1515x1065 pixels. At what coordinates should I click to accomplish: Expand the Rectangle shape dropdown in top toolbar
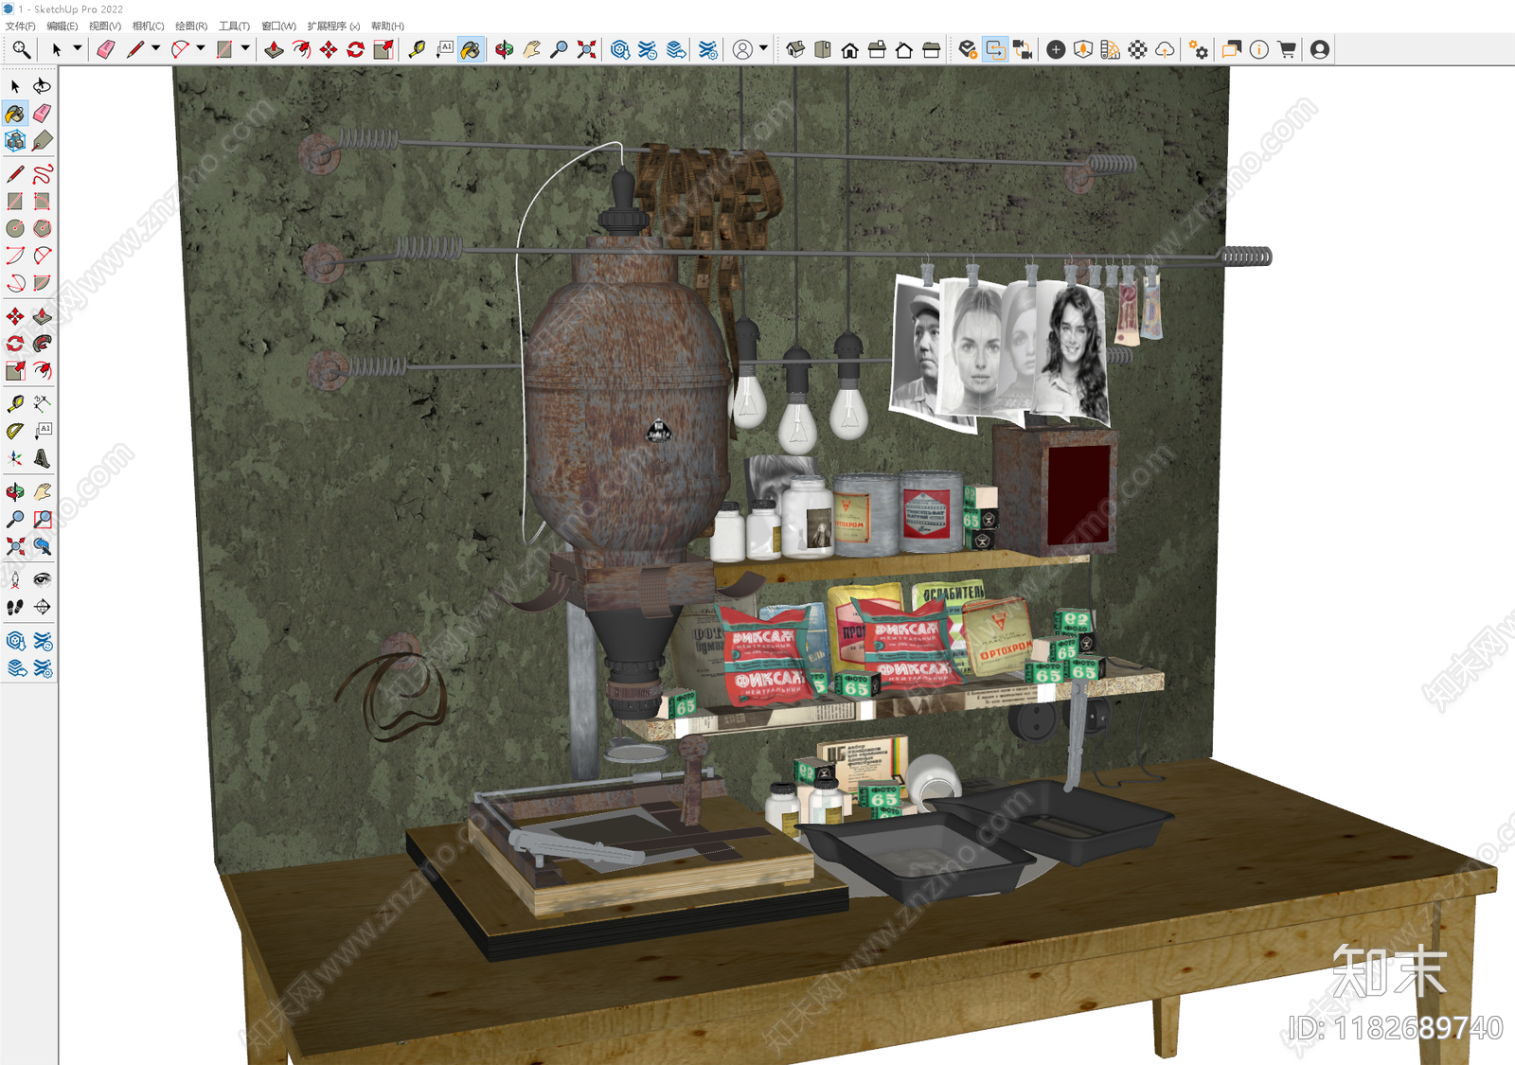(245, 48)
